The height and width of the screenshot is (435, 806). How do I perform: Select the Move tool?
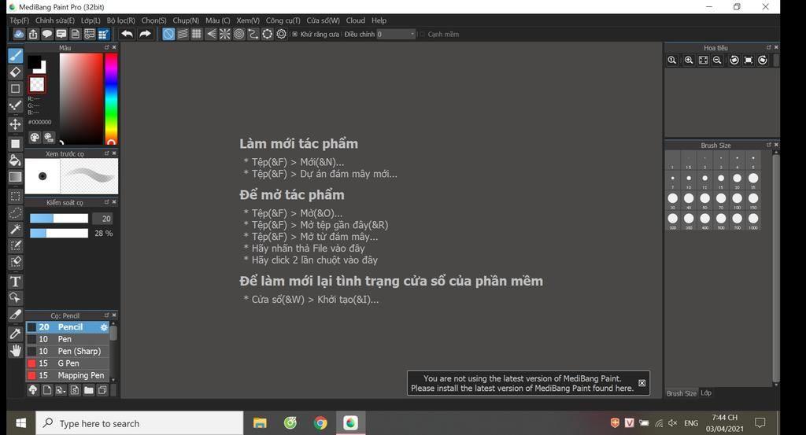coord(16,124)
